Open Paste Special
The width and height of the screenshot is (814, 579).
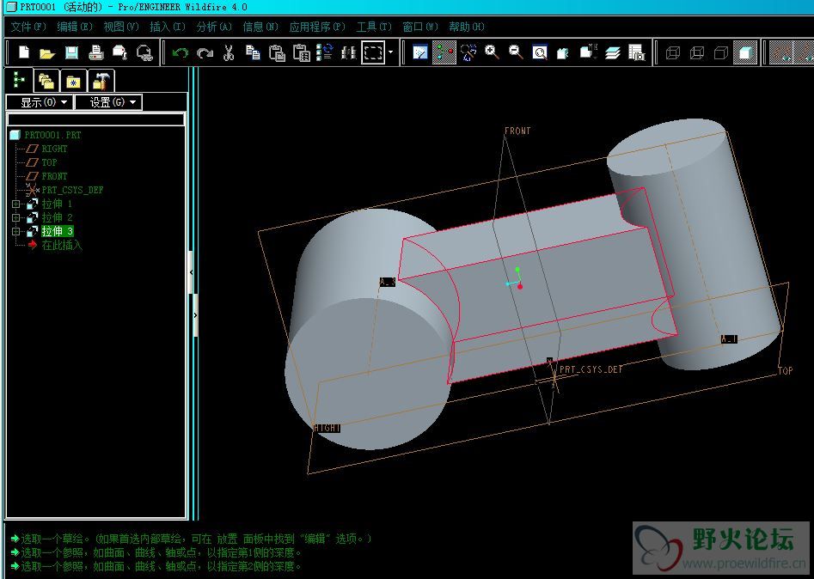point(302,52)
